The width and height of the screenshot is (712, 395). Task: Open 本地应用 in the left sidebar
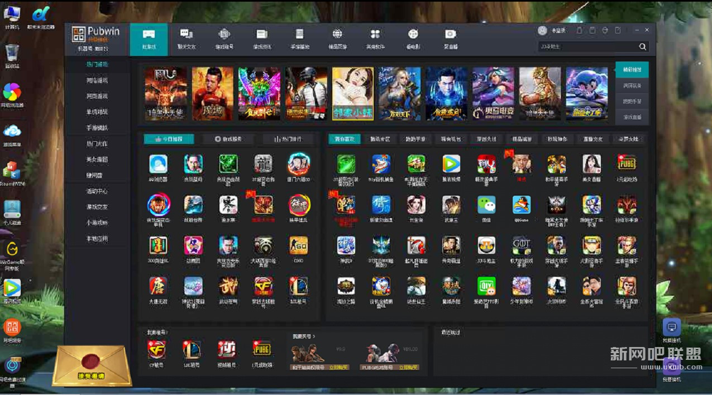97,239
